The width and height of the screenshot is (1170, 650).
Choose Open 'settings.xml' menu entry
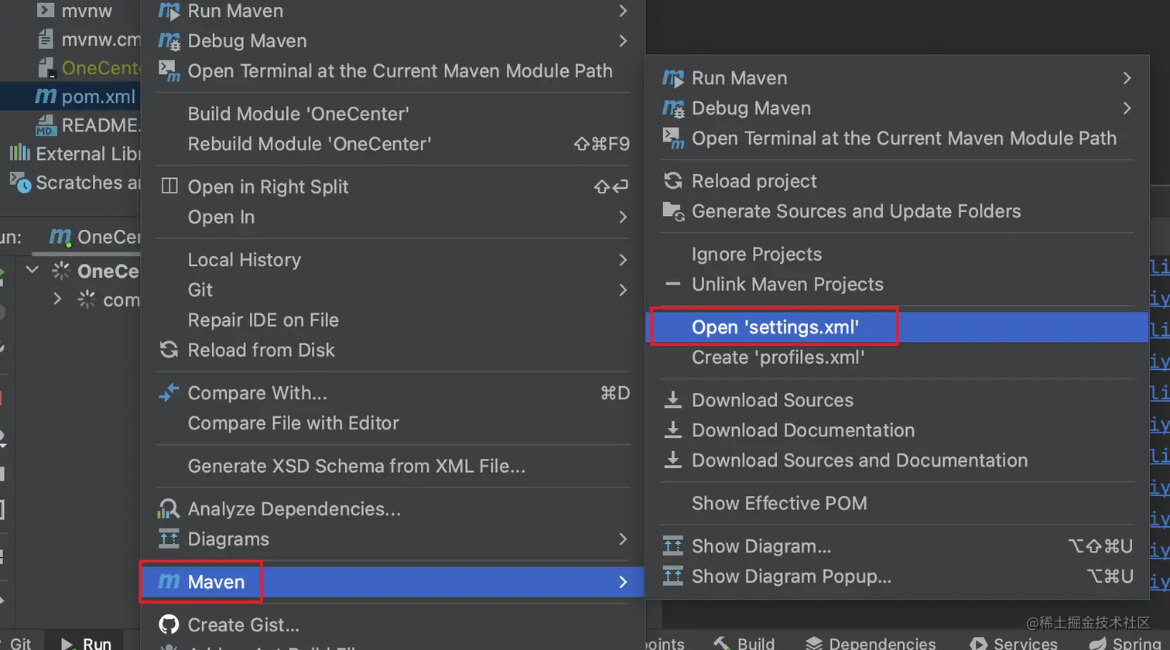coord(775,327)
